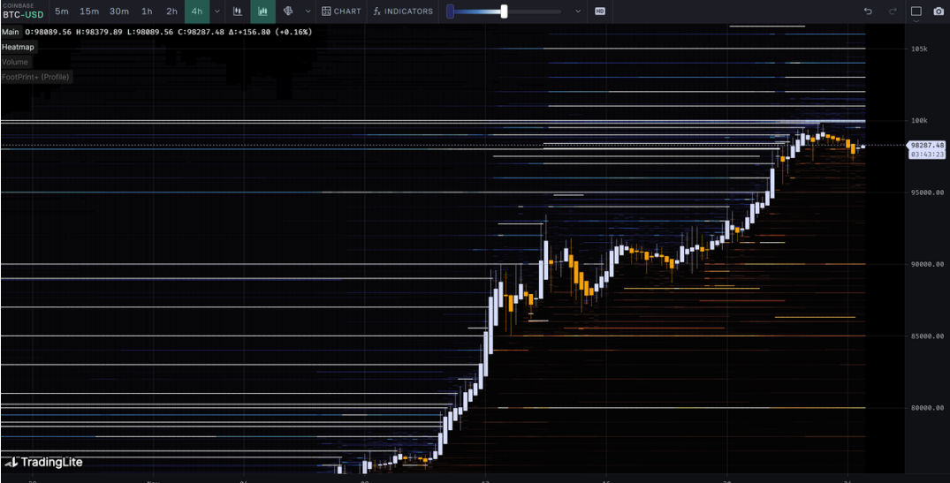Open the INDICATORS menu
This screenshot has width=950, height=483.
pyautogui.click(x=403, y=11)
